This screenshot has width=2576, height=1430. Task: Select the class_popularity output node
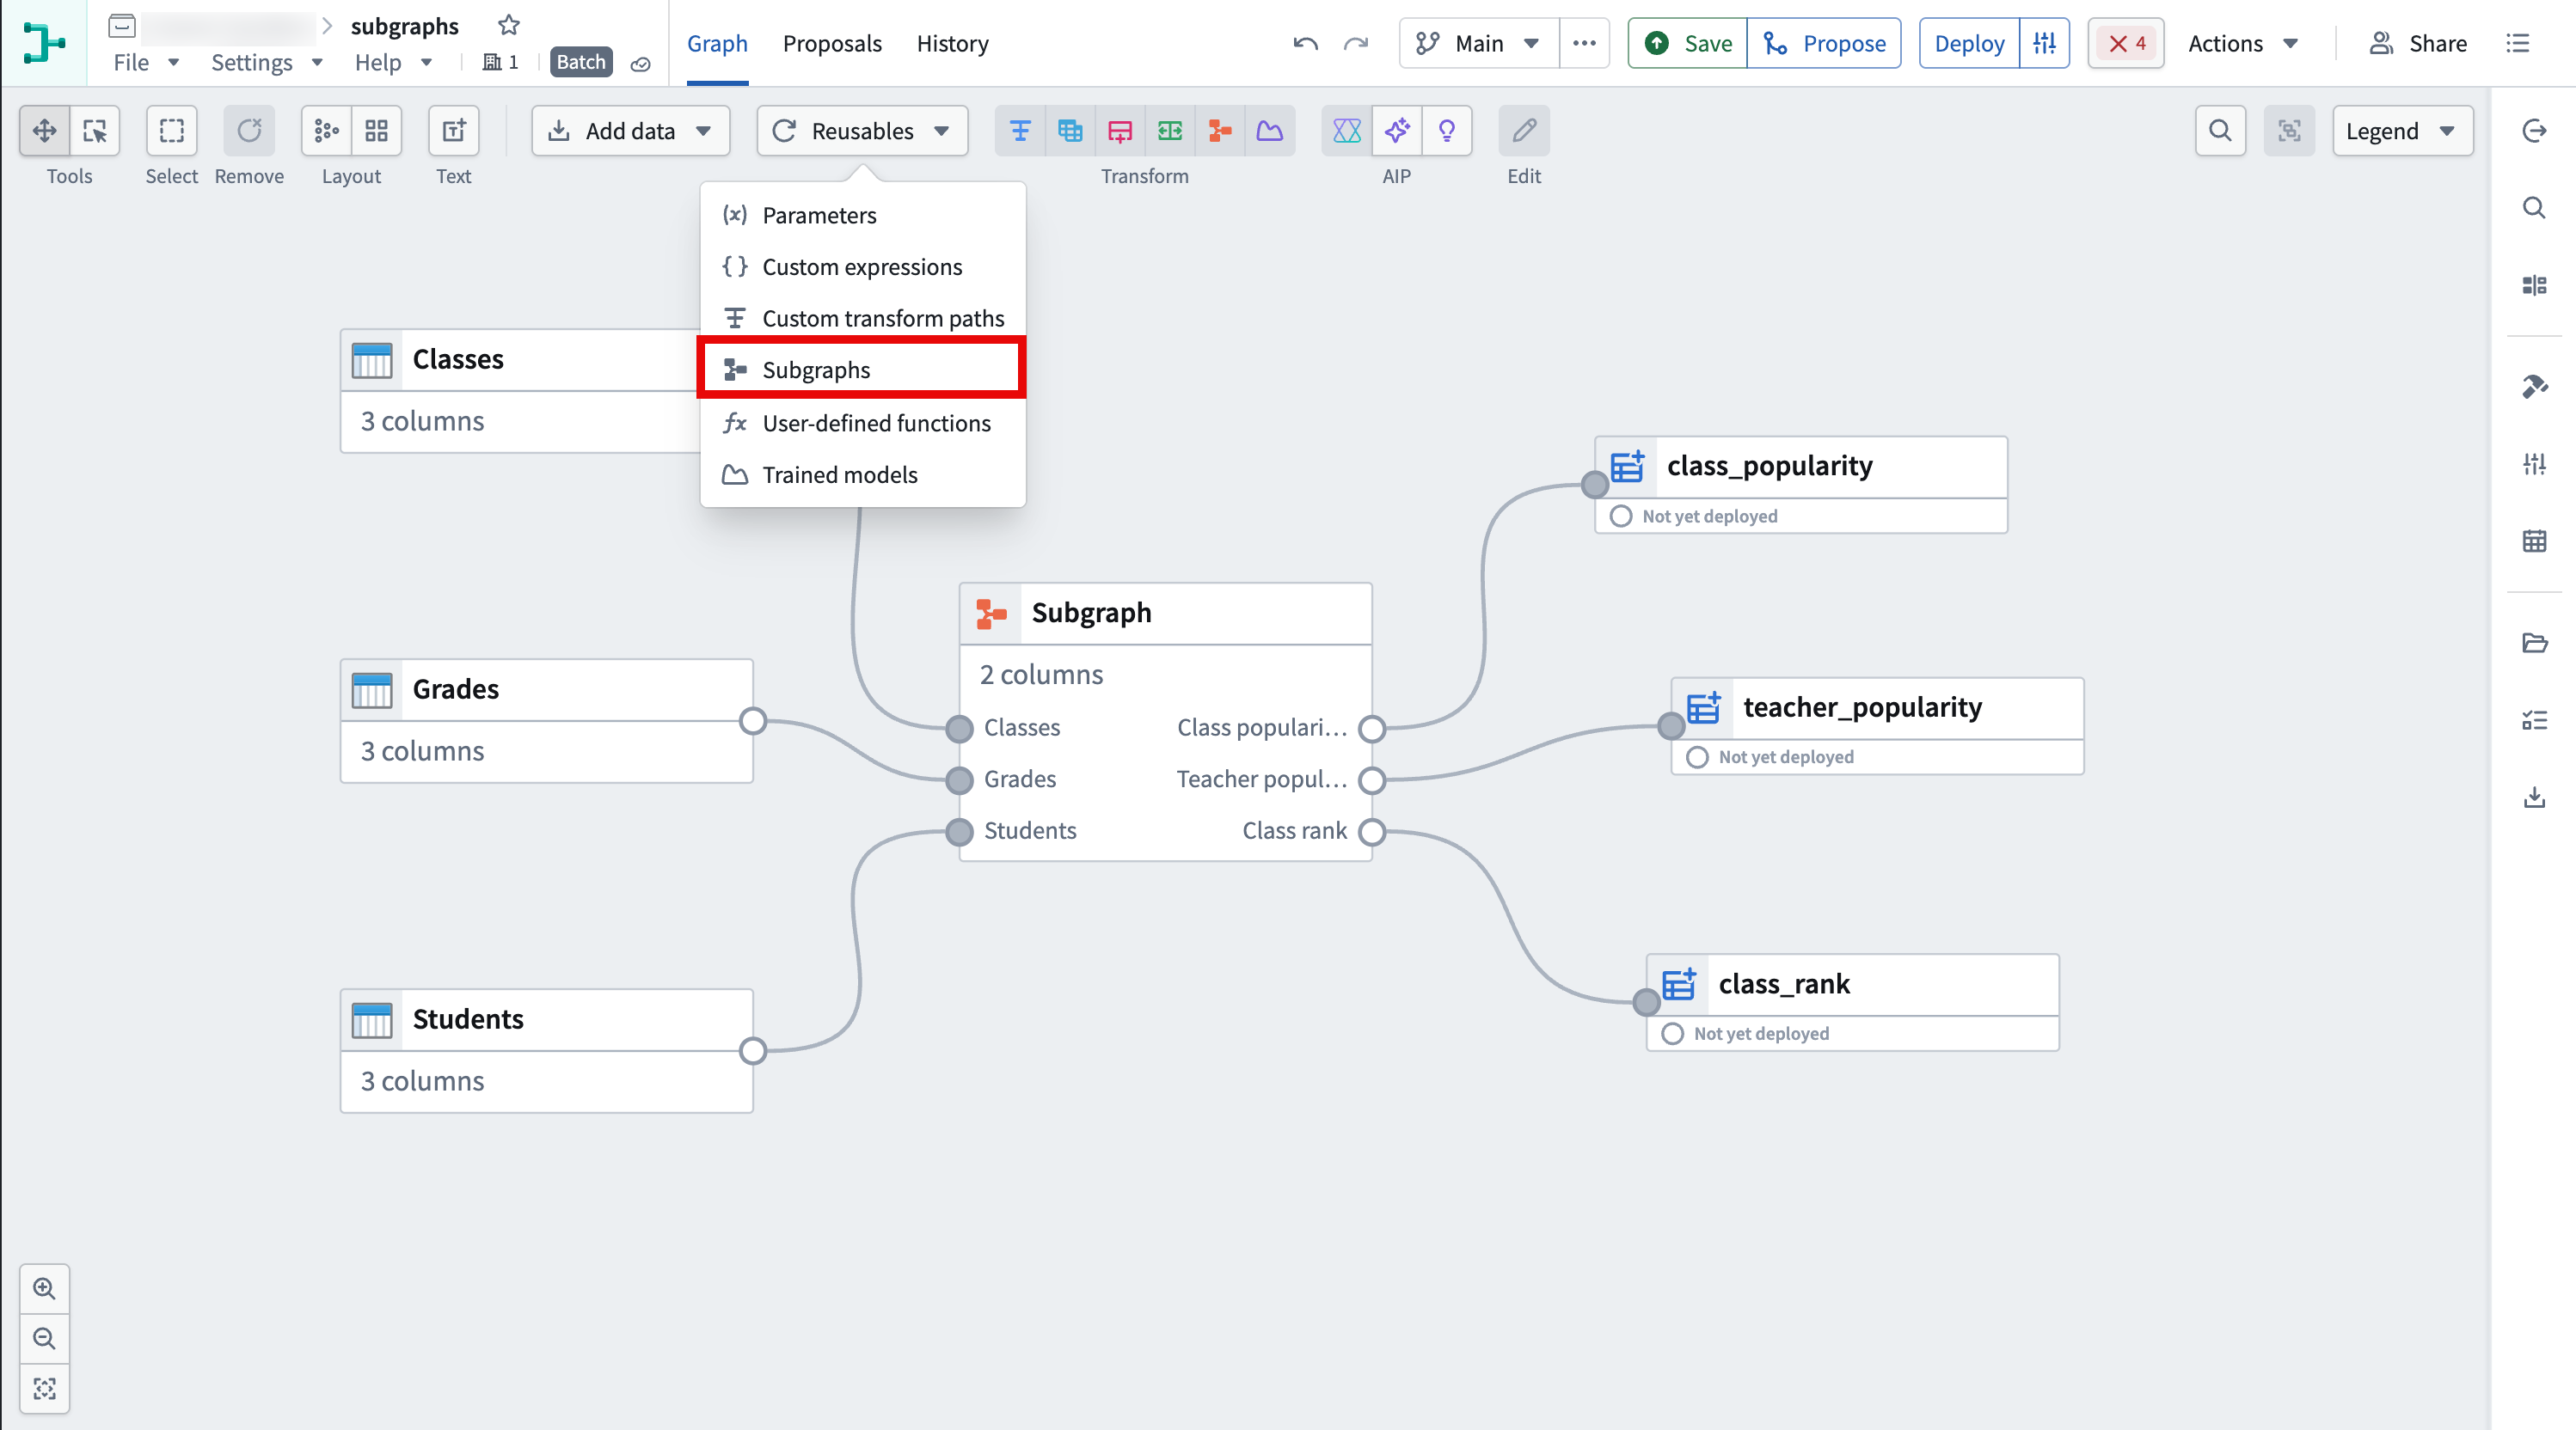pyautogui.click(x=1800, y=485)
